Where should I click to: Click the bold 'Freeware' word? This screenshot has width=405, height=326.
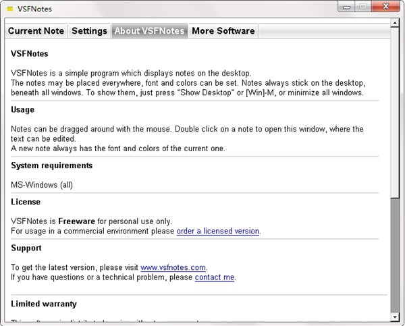tap(77, 221)
